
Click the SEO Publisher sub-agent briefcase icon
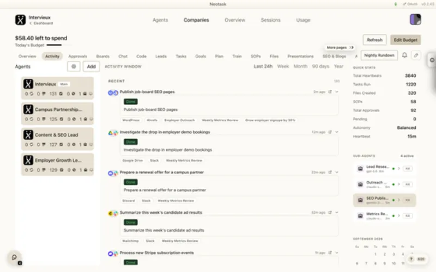click(x=360, y=200)
